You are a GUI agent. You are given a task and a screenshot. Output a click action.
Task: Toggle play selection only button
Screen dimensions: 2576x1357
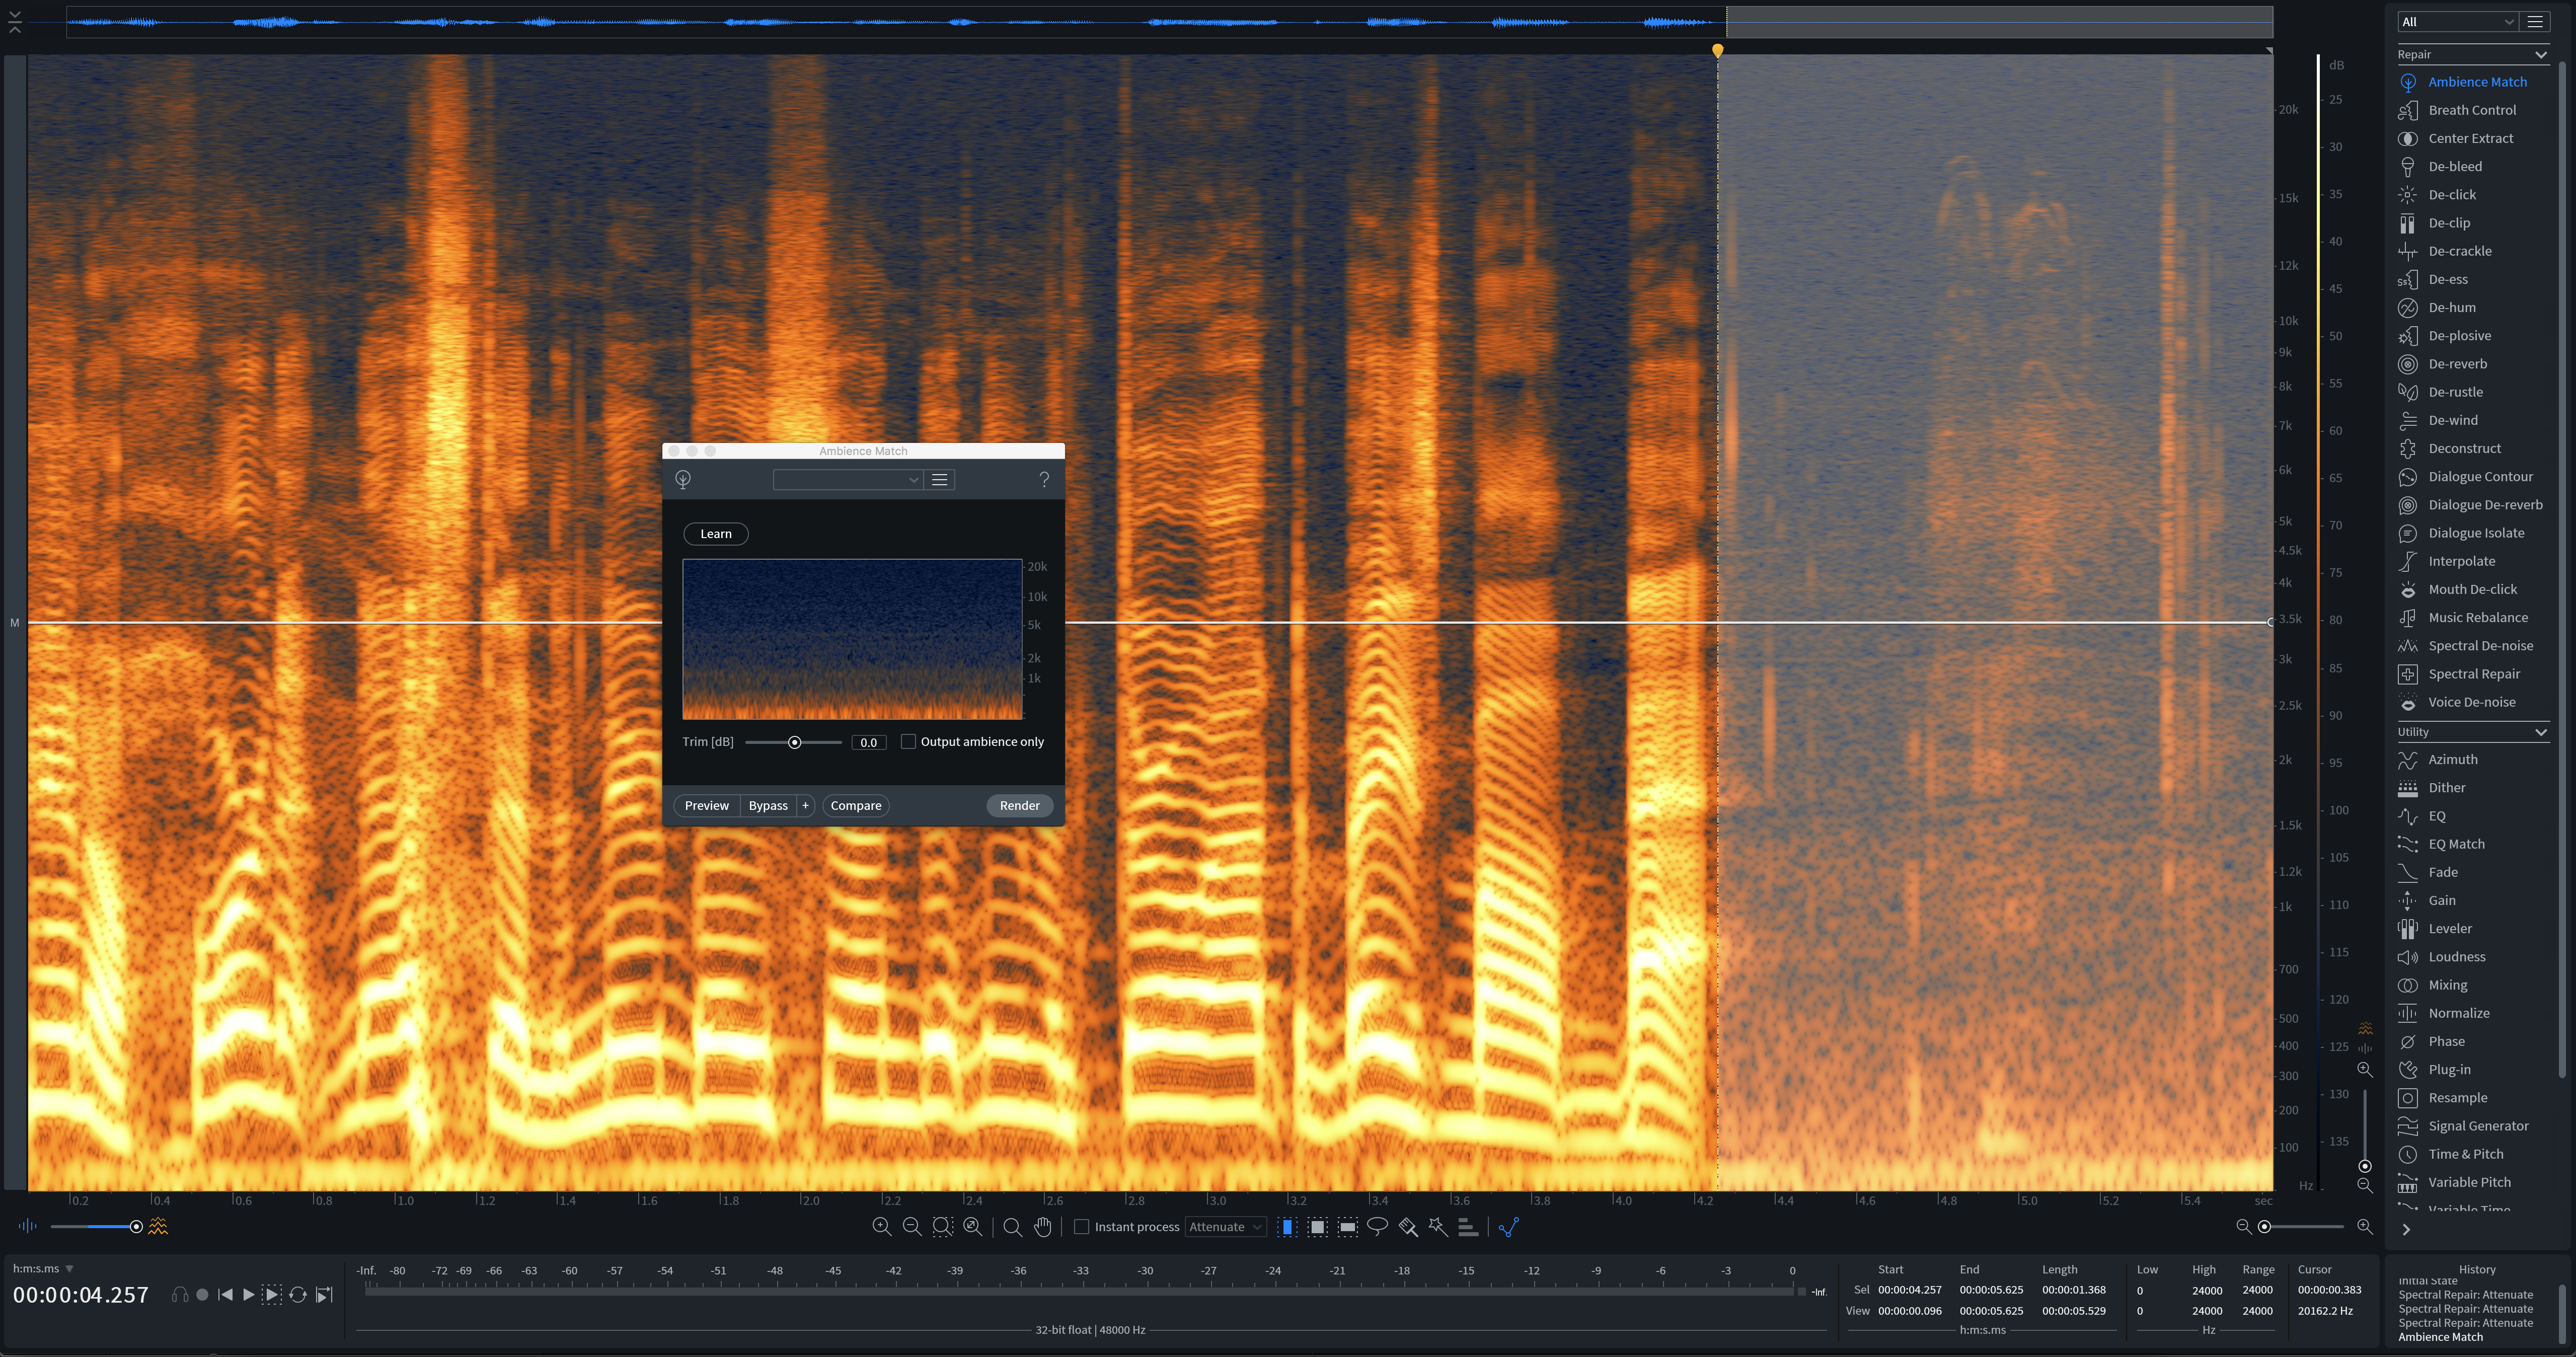pyautogui.click(x=272, y=1295)
